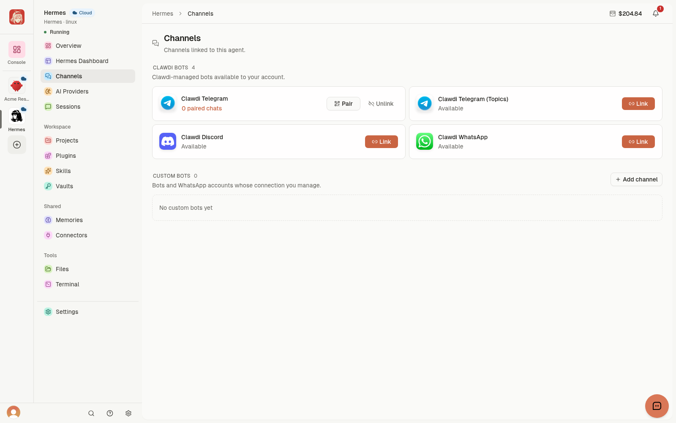
Task: Click the Clawdi Telegram logo icon
Action: pyautogui.click(x=168, y=103)
